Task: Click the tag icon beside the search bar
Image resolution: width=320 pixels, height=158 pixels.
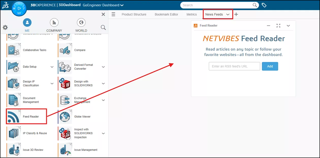Action: click(264, 5)
